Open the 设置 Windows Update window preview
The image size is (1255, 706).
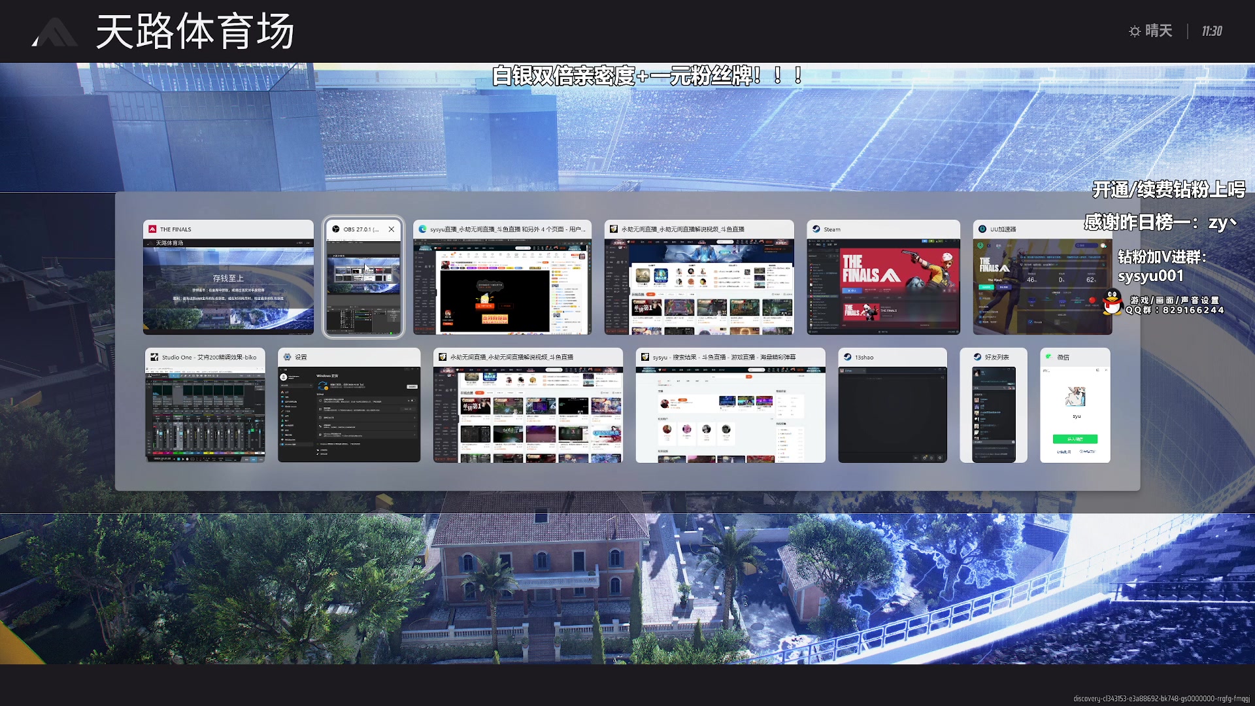(349, 414)
